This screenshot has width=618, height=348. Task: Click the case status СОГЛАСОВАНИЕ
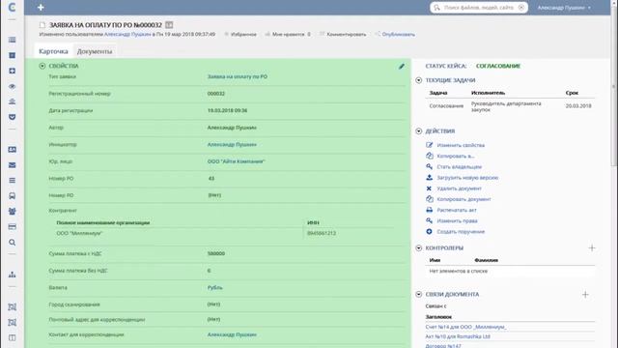point(498,66)
